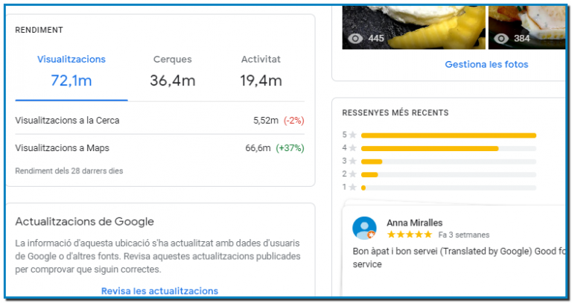Click the five-star rating in Anna's review
The height and width of the screenshot is (303, 572).
click(x=409, y=235)
